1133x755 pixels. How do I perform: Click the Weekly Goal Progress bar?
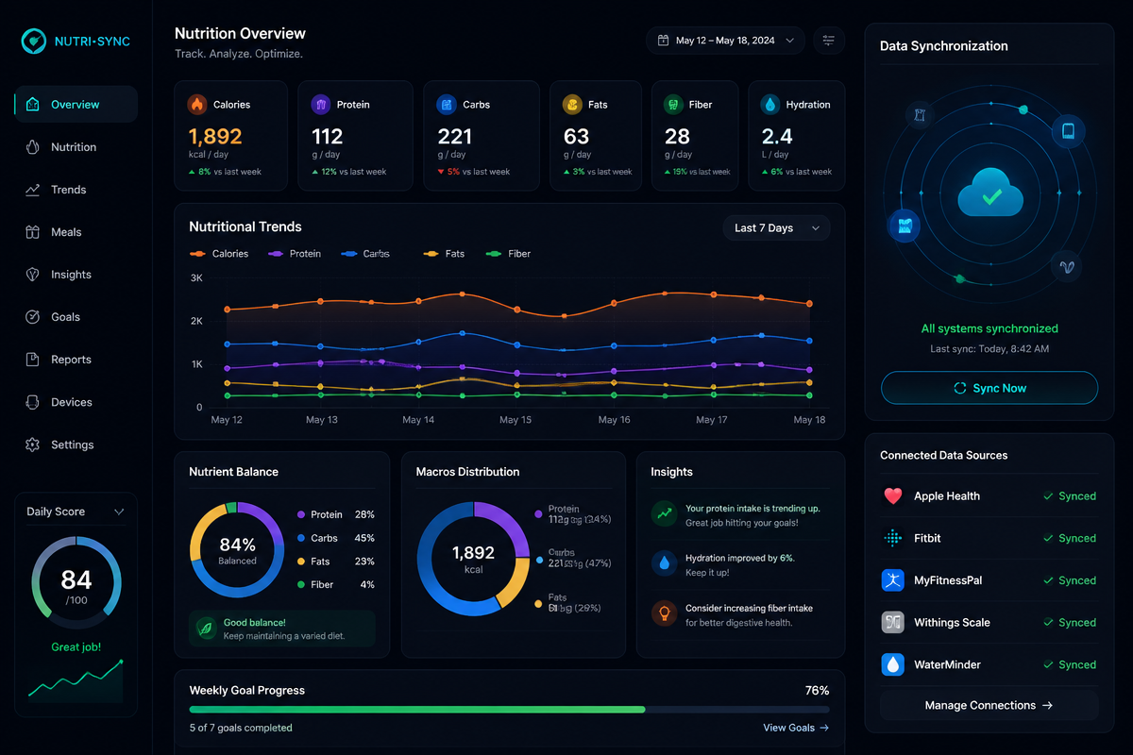click(510, 709)
